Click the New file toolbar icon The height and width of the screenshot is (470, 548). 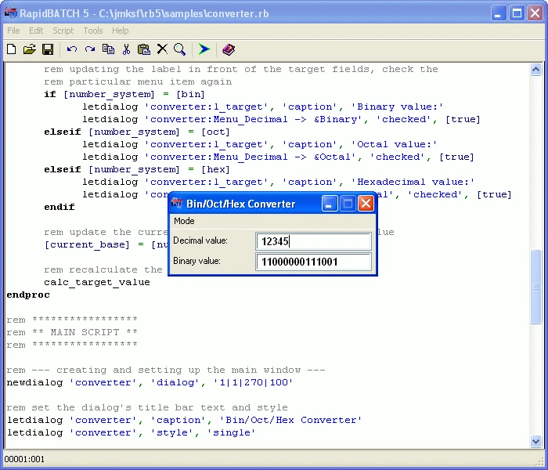tap(12, 49)
